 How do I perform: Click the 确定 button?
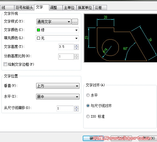tap(93, 139)
